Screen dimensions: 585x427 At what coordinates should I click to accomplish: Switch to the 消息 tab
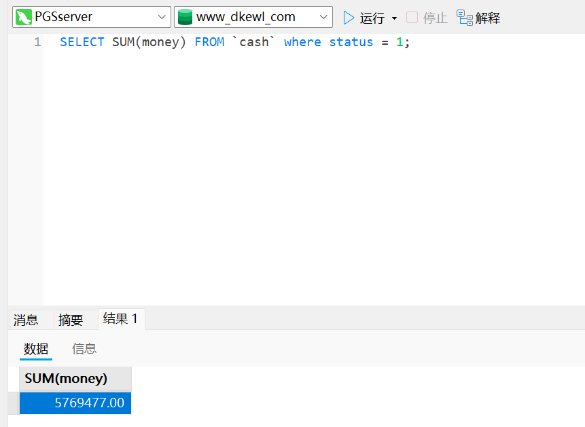(31, 320)
